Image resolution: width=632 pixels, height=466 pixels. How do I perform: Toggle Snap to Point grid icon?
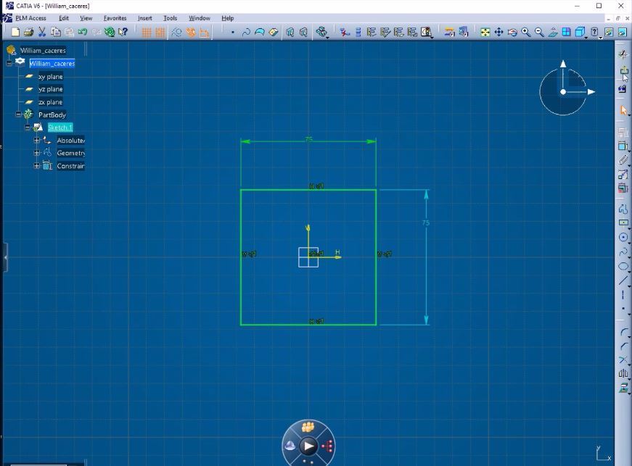pyautogui.click(x=160, y=32)
